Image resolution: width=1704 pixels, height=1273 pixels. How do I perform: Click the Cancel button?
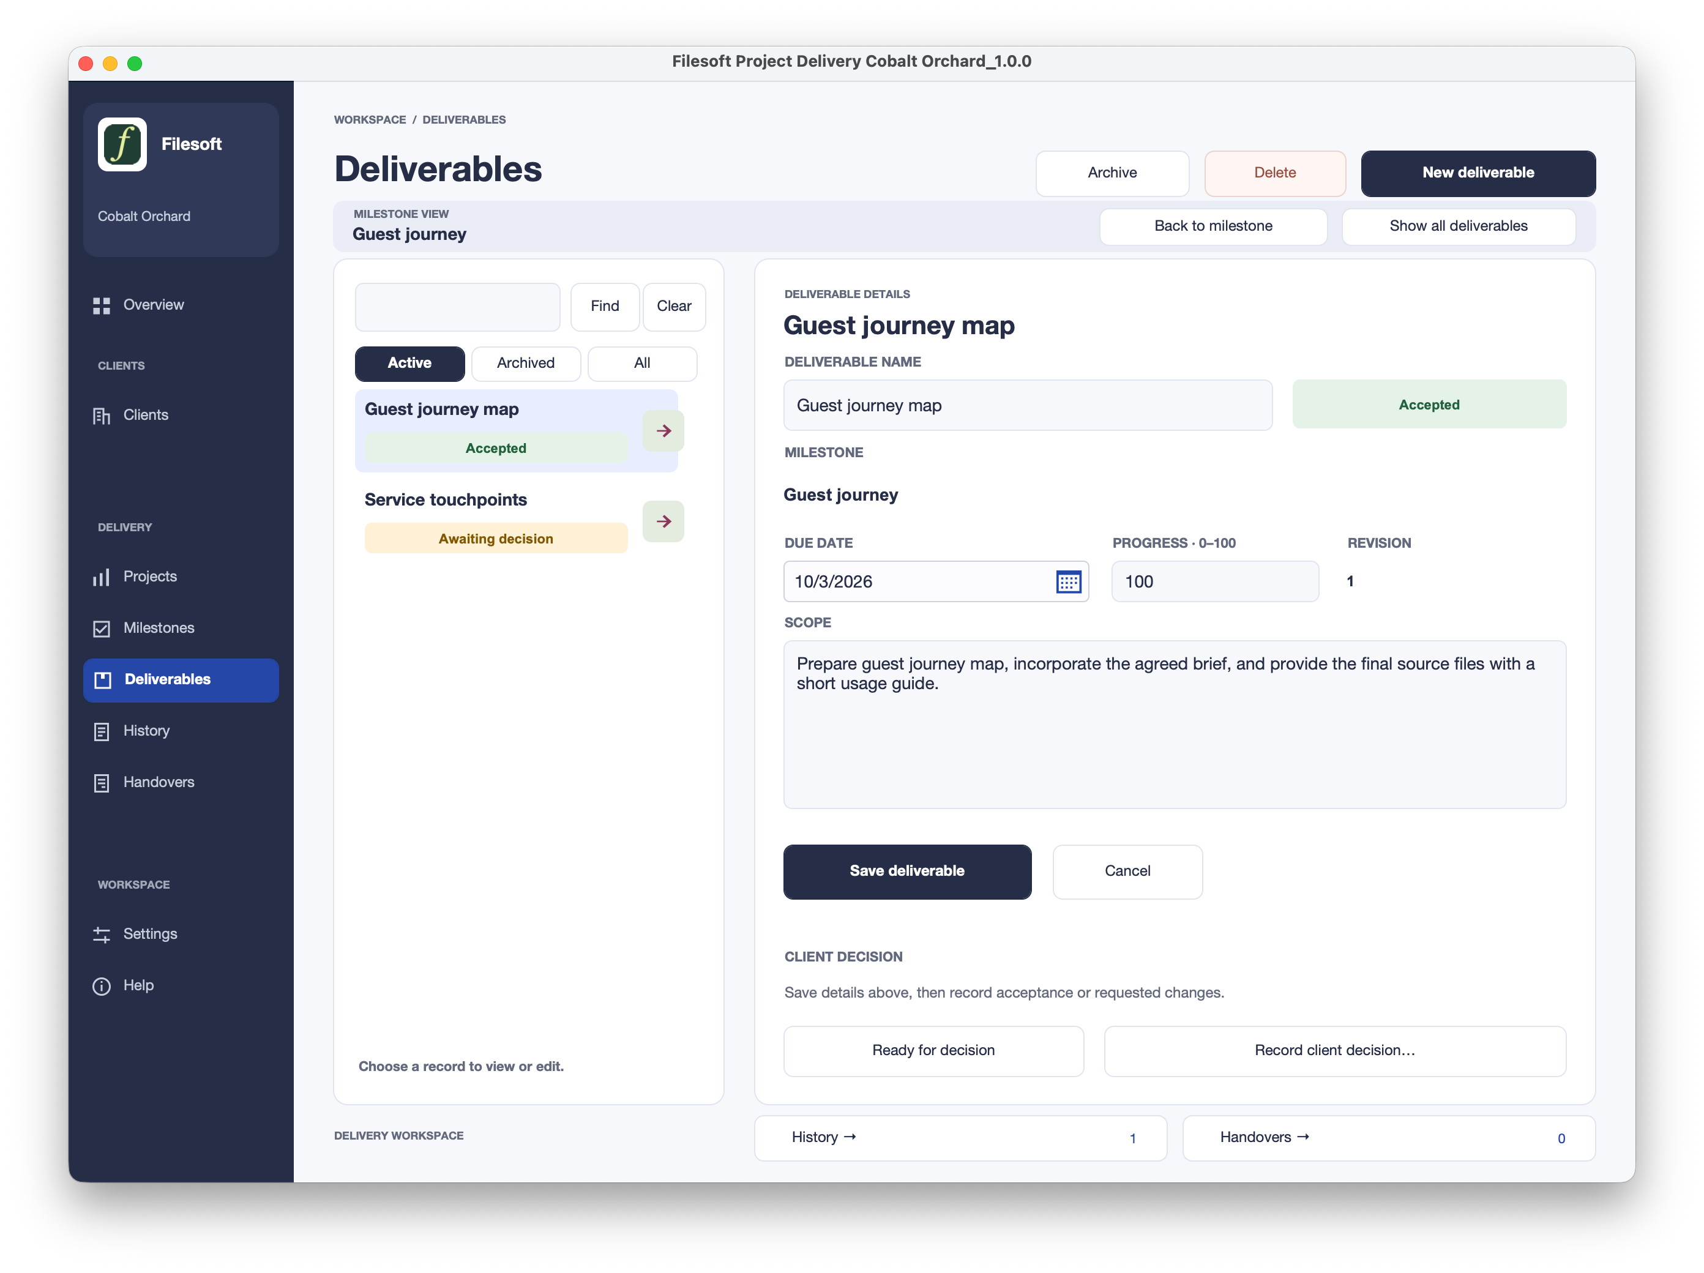(x=1127, y=872)
